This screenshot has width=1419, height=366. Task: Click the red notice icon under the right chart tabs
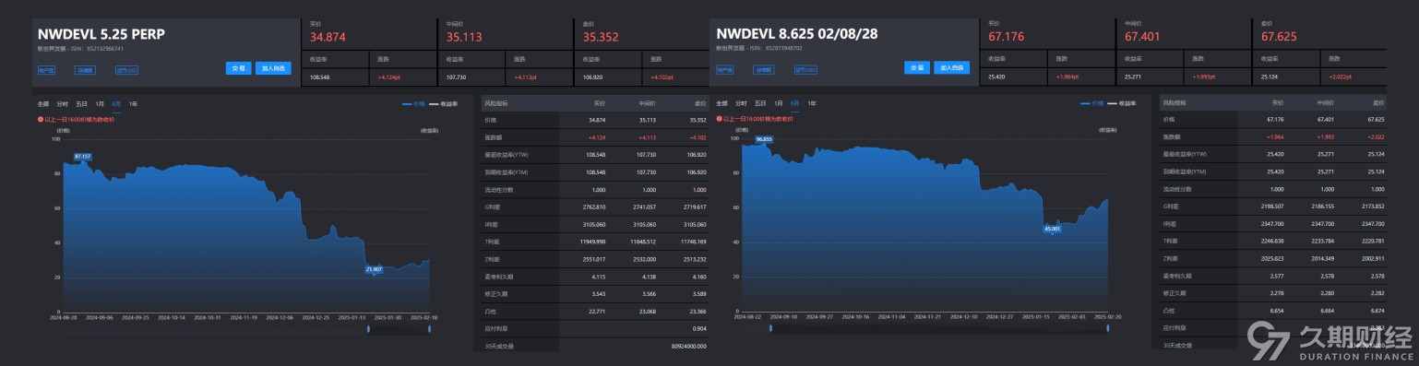(x=719, y=119)
